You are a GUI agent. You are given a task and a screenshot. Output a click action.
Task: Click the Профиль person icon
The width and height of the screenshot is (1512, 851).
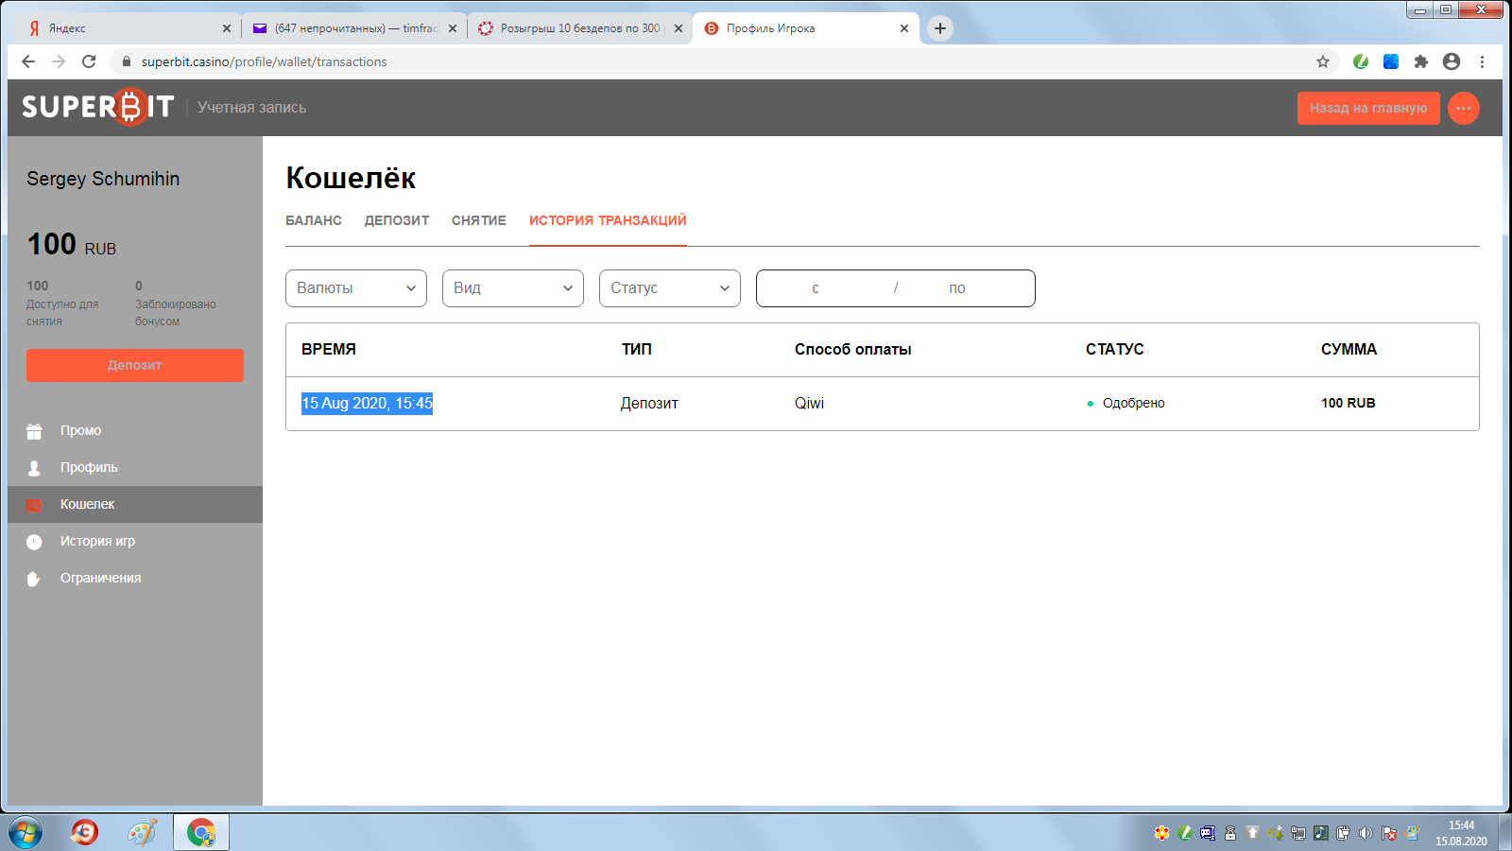[34, 468]
